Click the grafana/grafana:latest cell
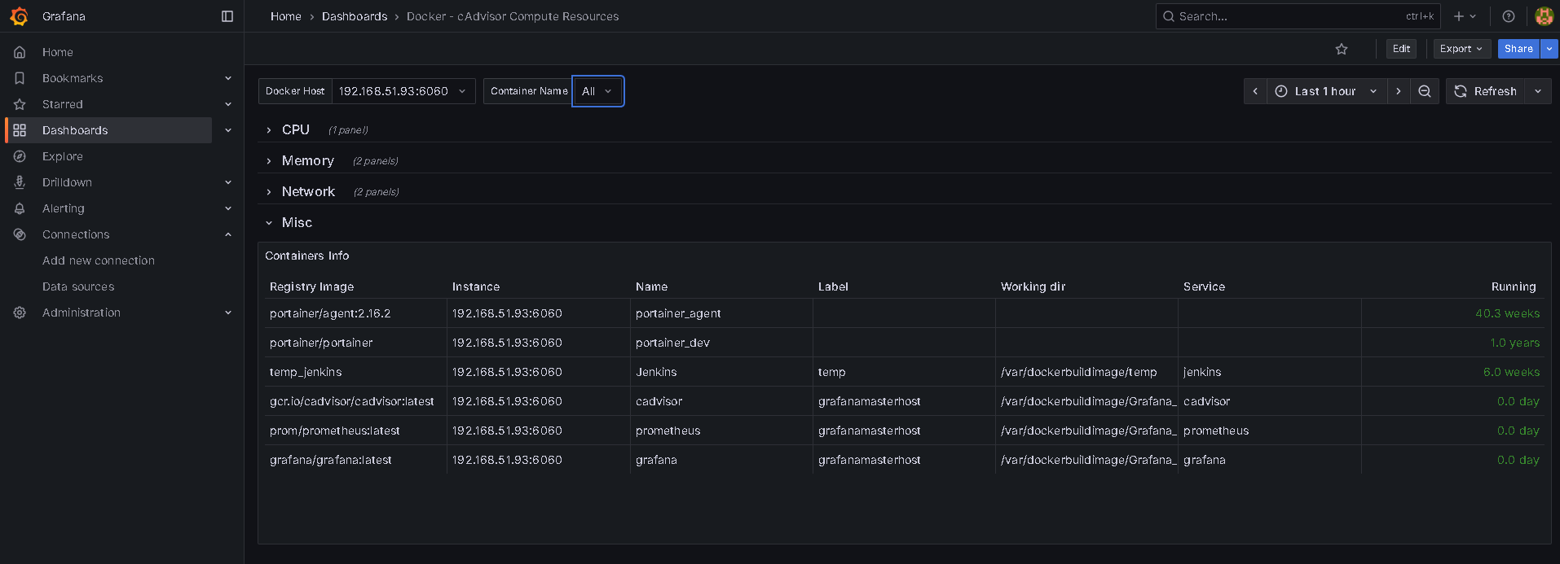 355,460
